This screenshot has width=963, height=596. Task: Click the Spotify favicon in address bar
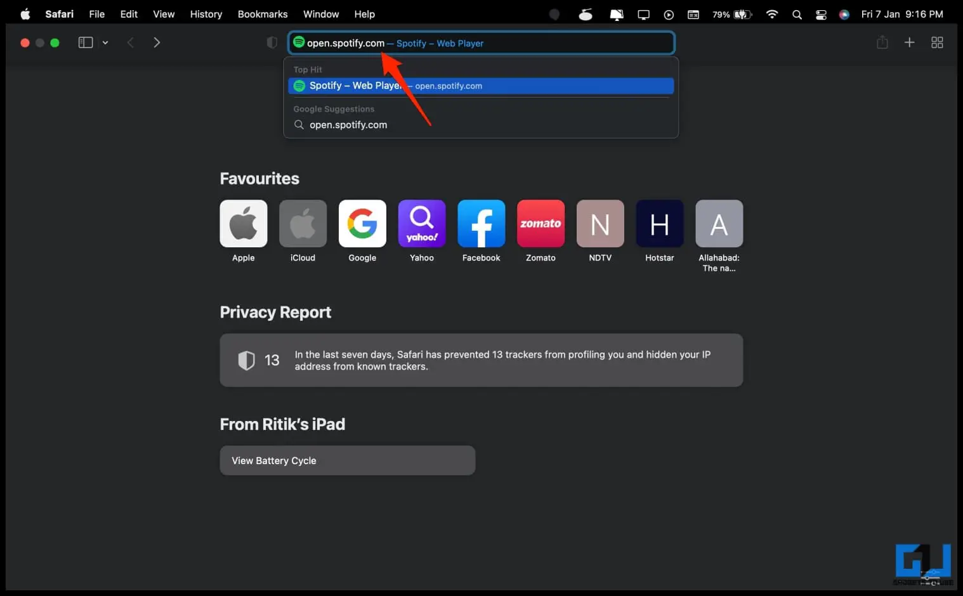click(299, 42)
